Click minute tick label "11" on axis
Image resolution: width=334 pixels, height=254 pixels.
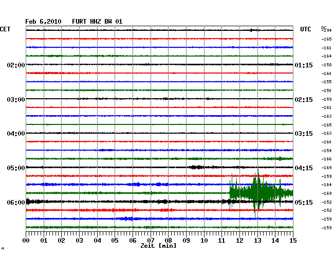[x=221, y=241]
